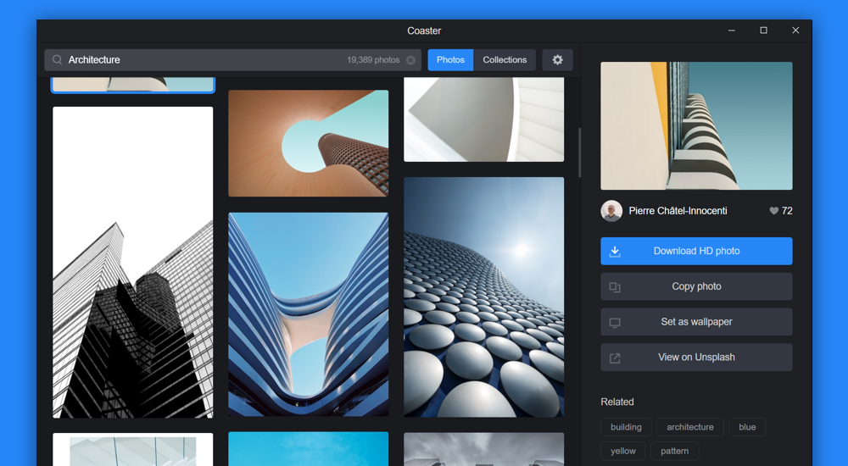The width and height of the screenshot is (848, 466).
Task: Click the large preview photo in sidebar
Action: (696, 125)
